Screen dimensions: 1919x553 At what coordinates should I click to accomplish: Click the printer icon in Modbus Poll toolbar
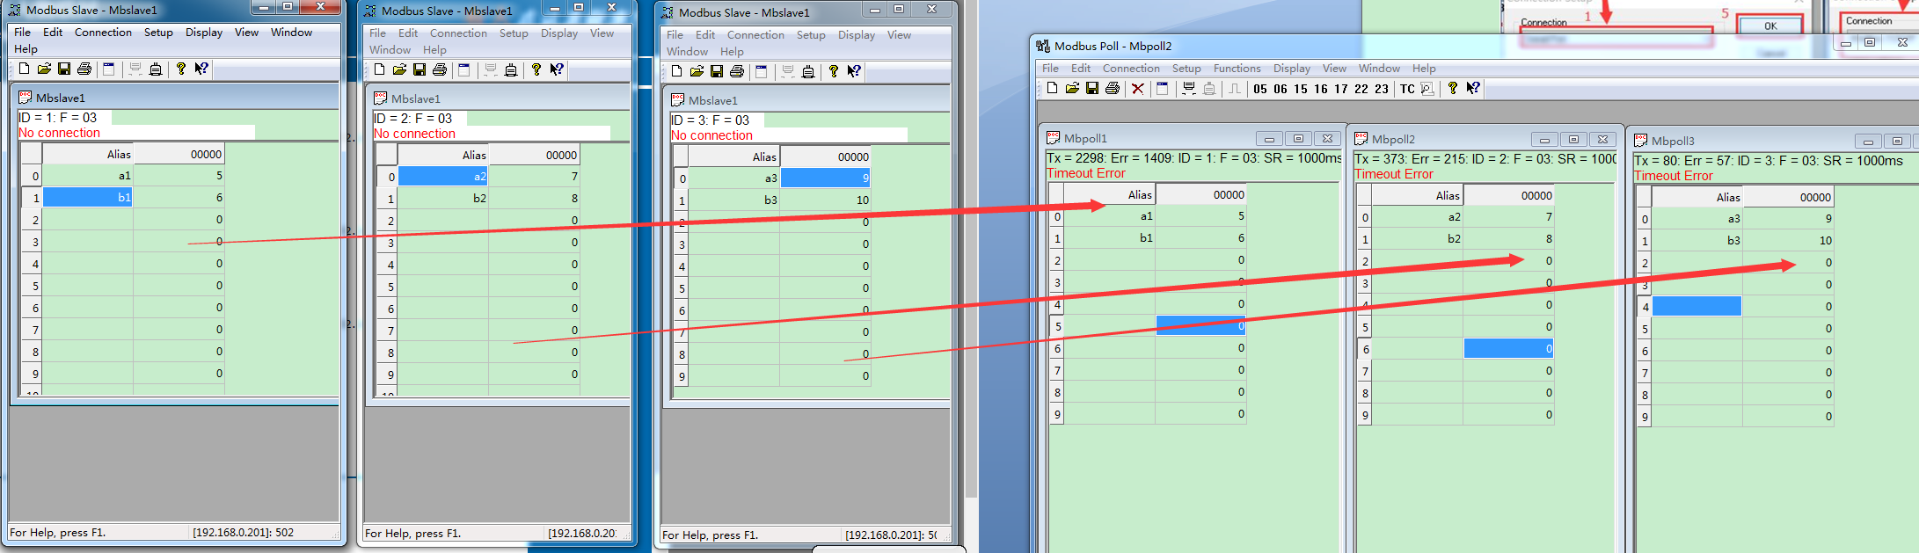tap(1113, 89)
